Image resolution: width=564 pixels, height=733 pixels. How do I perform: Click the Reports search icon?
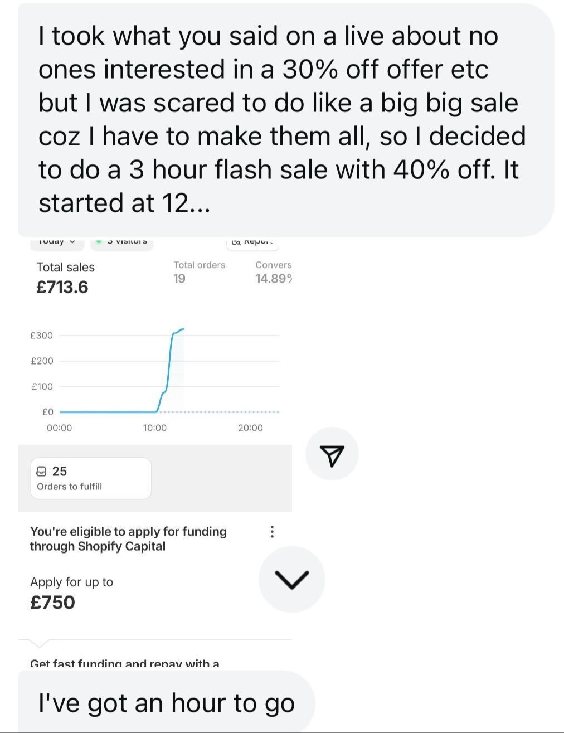coord(236,242)
